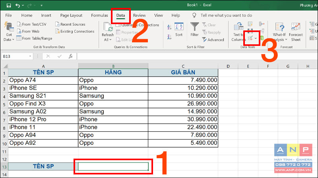Choose From Web data source
Viewport: 318px width, 178px height.
(x=28, y=31)
